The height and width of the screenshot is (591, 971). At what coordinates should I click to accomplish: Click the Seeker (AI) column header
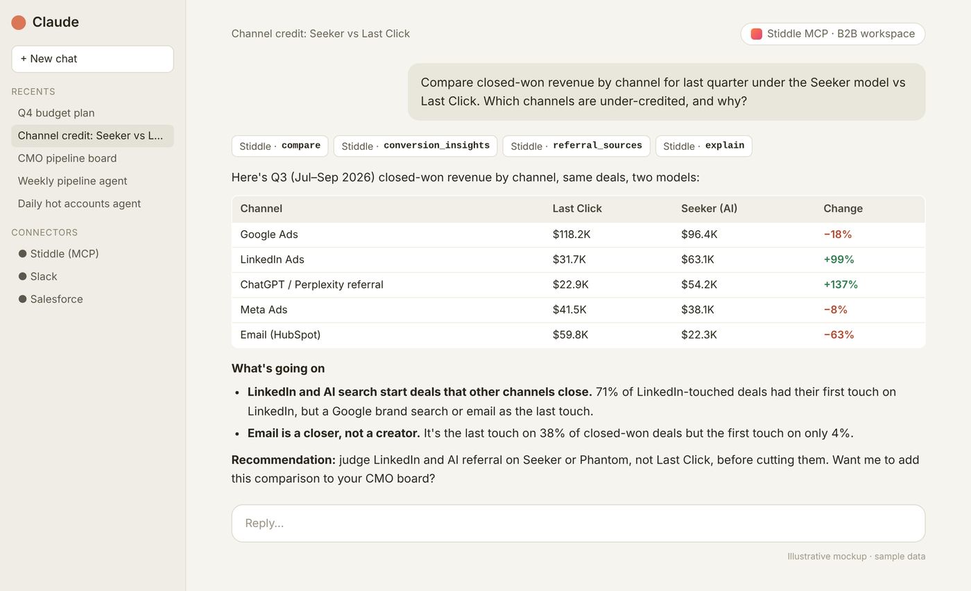point(709,209)
